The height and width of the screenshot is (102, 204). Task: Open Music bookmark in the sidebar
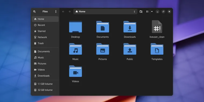[x=45, y=57]
